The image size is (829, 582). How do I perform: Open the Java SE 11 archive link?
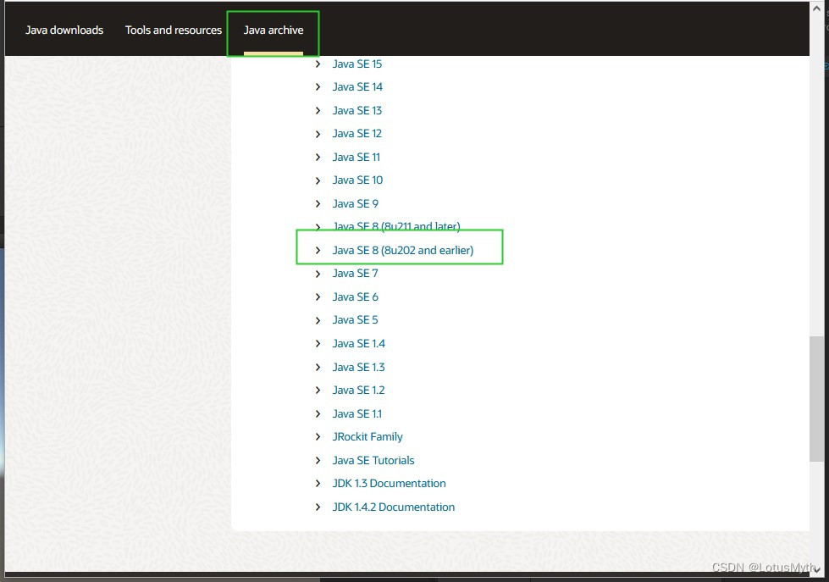tap(356, 157)
